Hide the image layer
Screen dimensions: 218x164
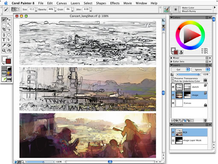click(173, 95)
